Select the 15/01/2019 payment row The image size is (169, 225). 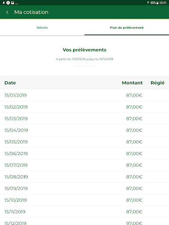pos(84,95)
